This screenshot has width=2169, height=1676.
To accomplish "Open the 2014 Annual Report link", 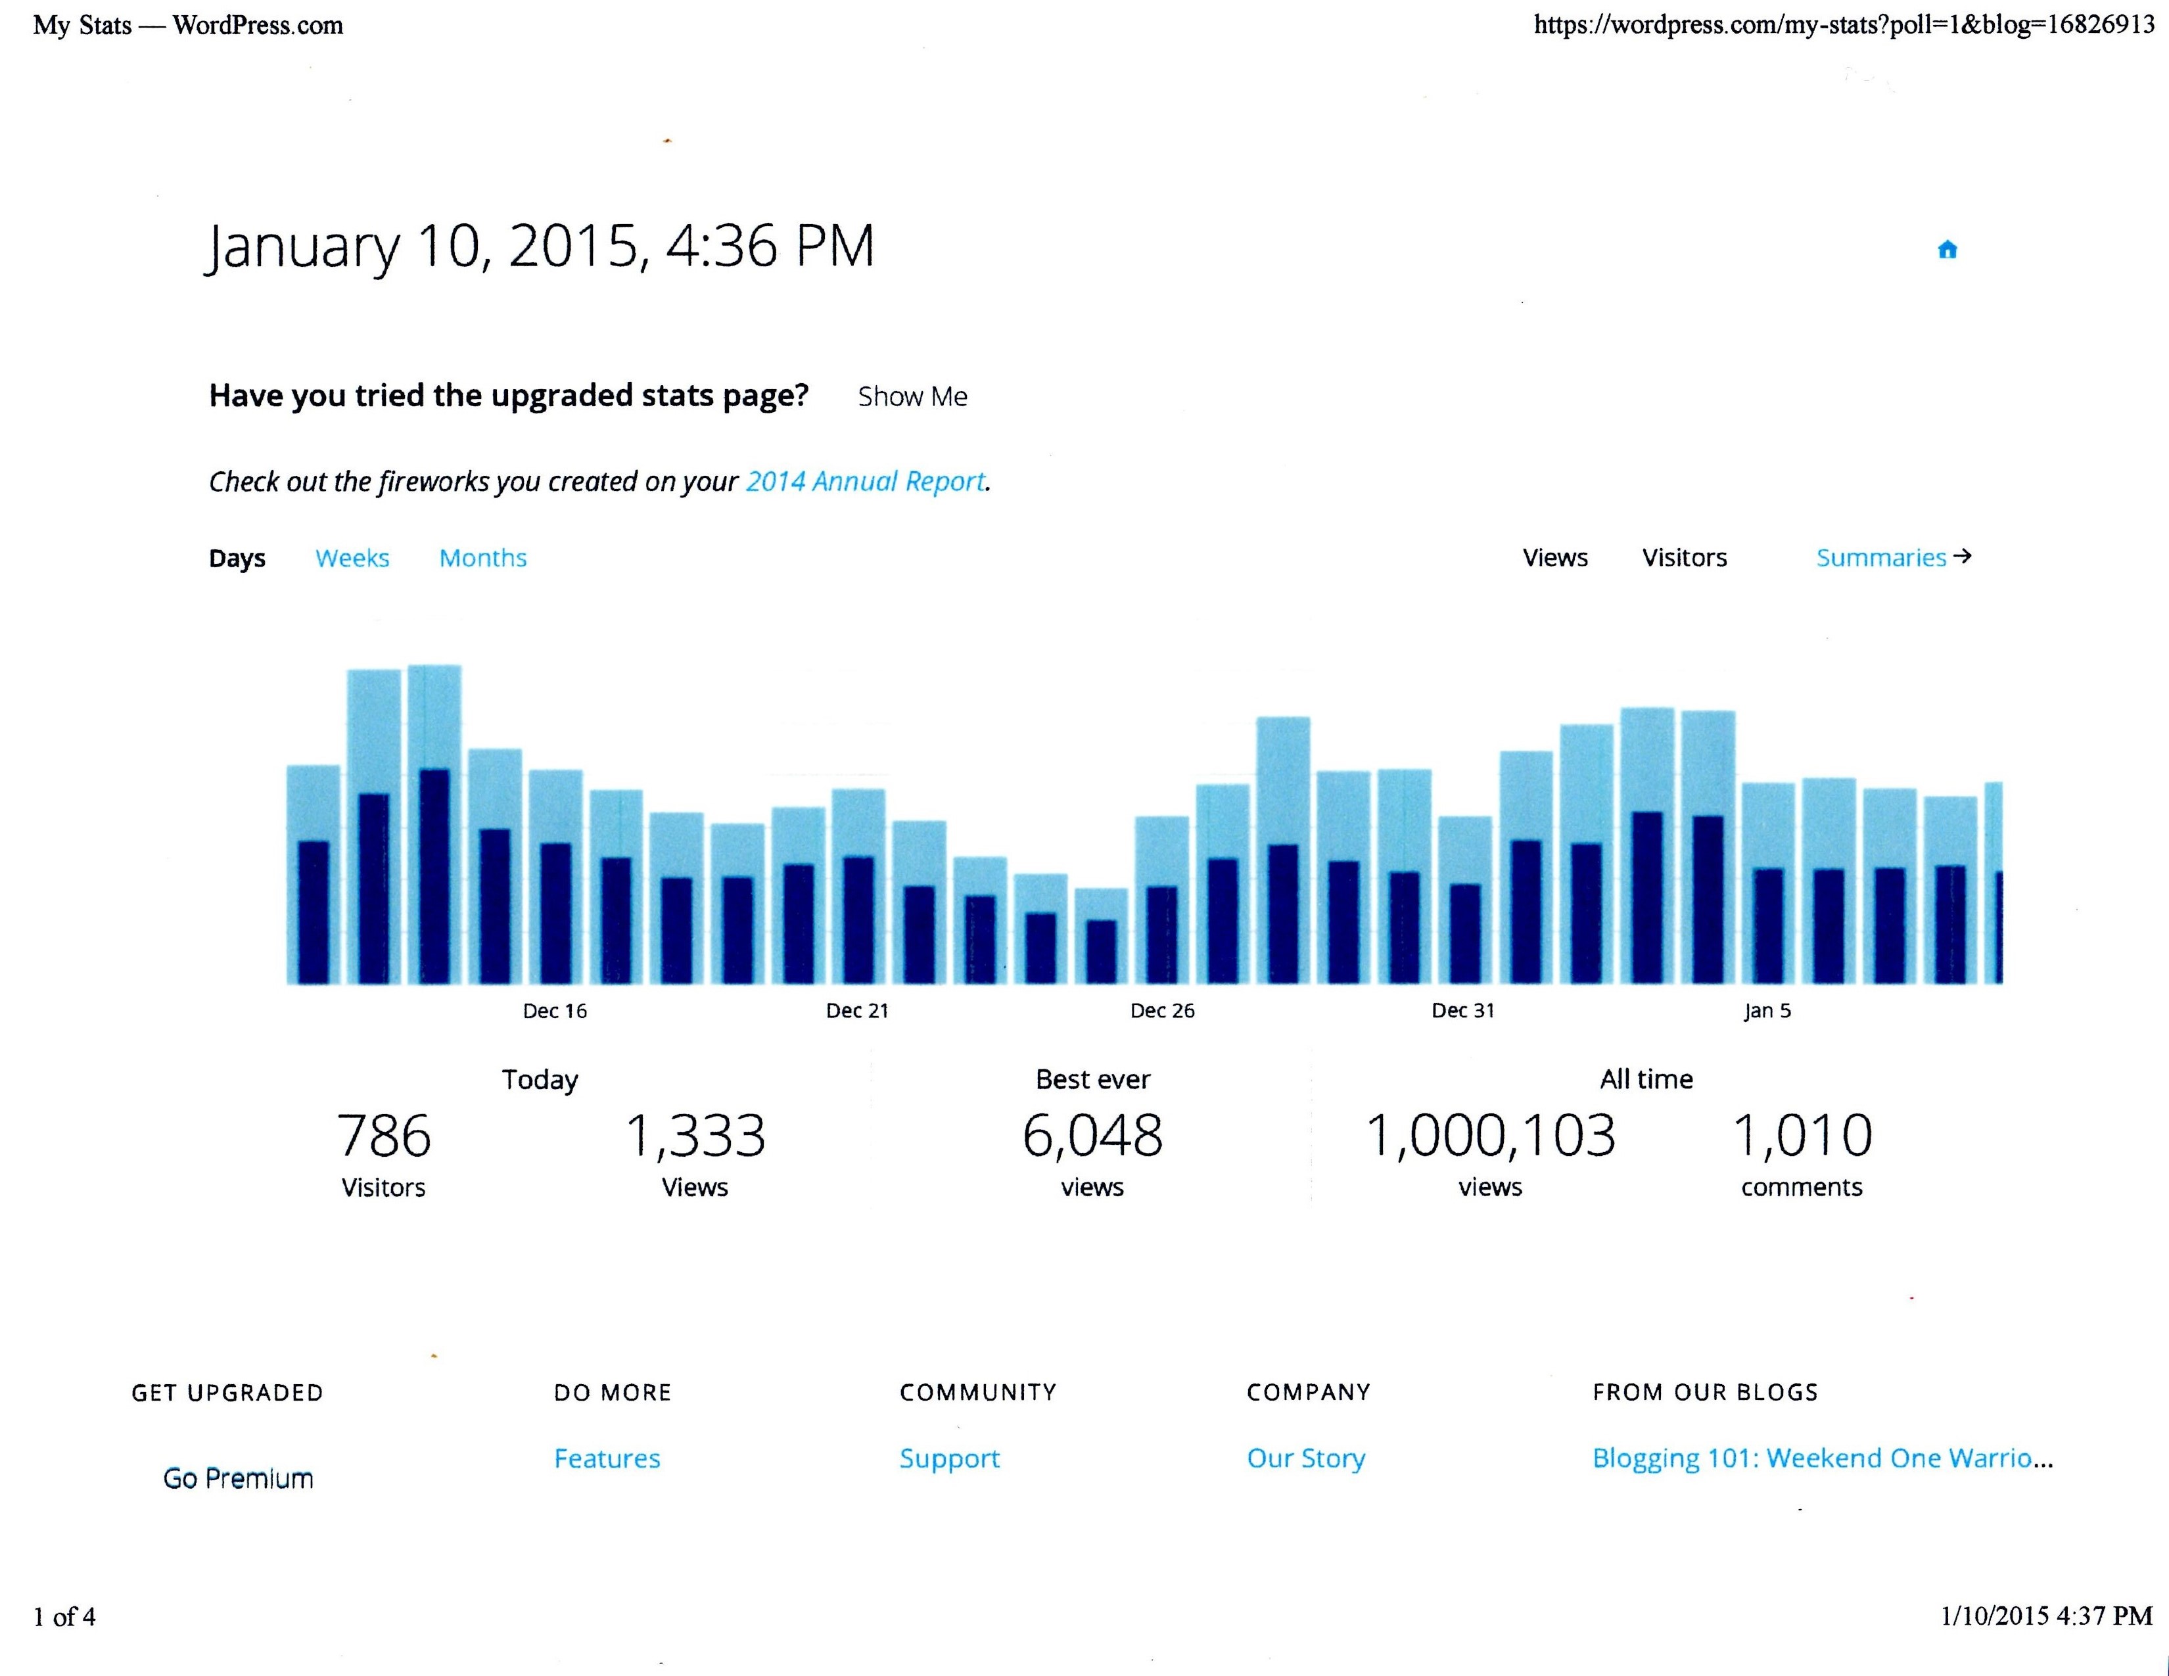I will coord(865,482).
